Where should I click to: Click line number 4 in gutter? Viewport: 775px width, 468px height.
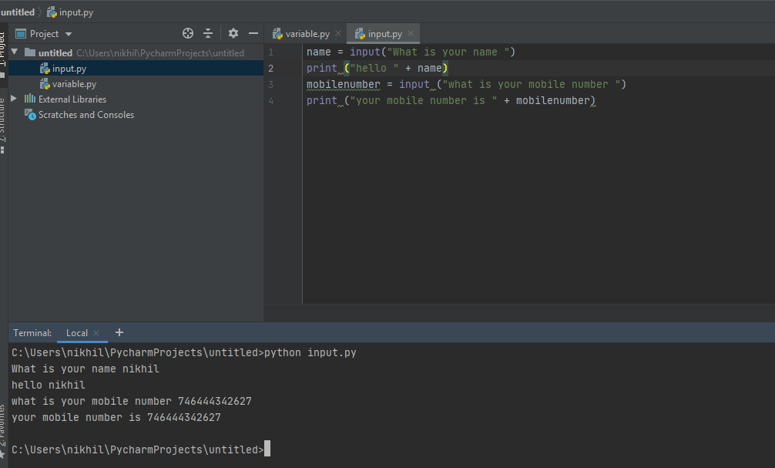coord(271,101)
